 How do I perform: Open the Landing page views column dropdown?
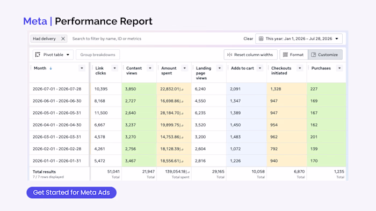click(x=219, y=69)
